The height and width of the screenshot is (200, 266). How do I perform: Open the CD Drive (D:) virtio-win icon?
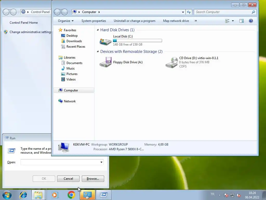(x=171, y=63)
